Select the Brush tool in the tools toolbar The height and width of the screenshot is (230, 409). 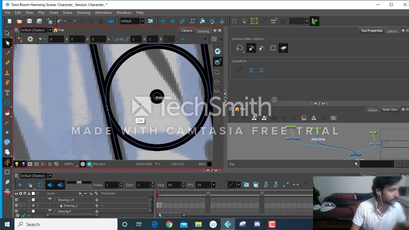tap(7, 53)
